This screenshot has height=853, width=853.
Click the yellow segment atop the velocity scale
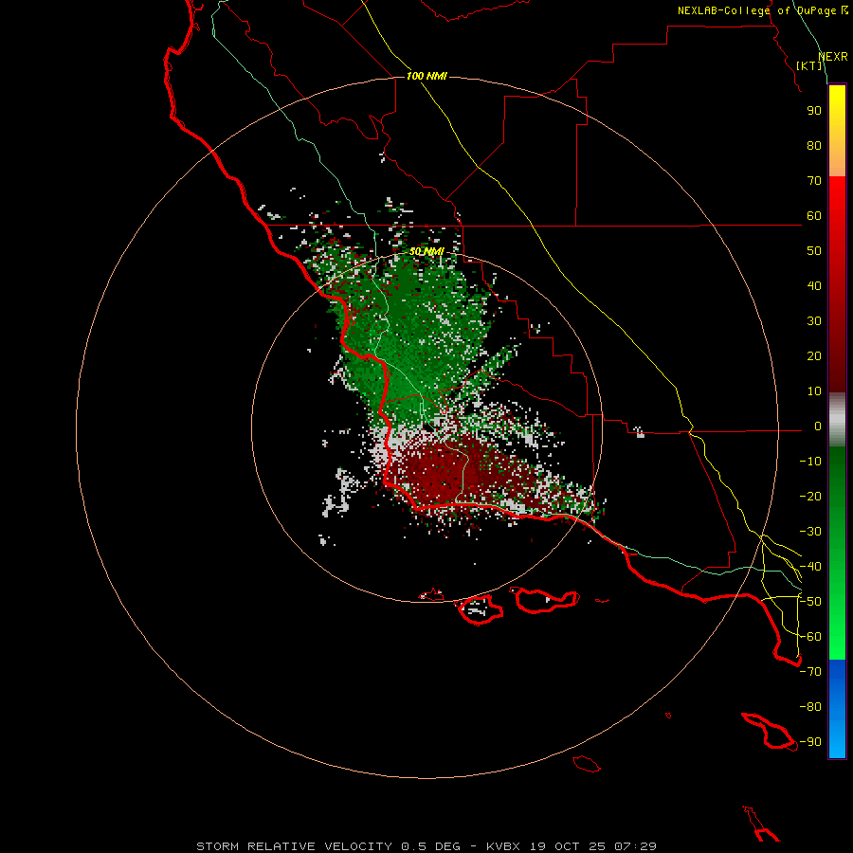tap(837, 131)
